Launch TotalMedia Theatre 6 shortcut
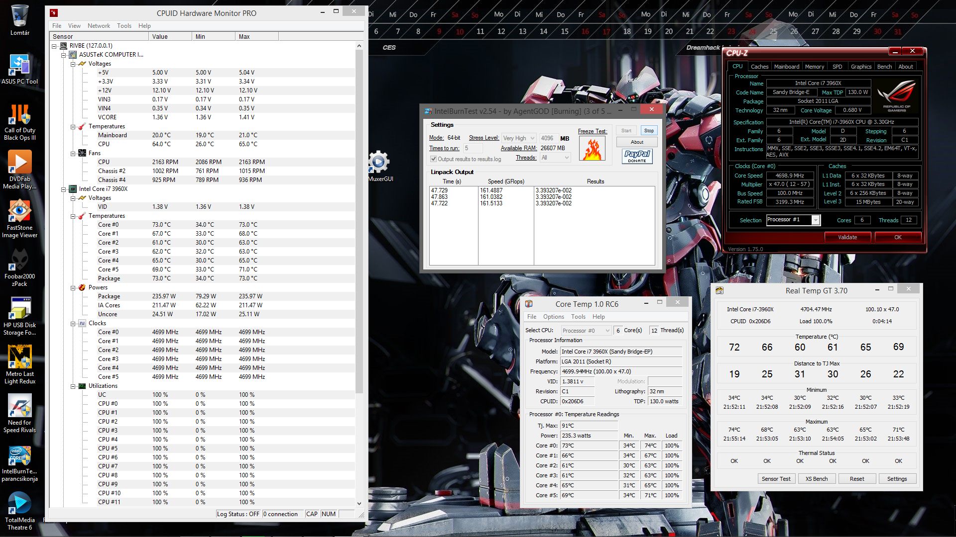Viewport: 956px width, 537px height. pyautogui.click(x=19, y=511)
